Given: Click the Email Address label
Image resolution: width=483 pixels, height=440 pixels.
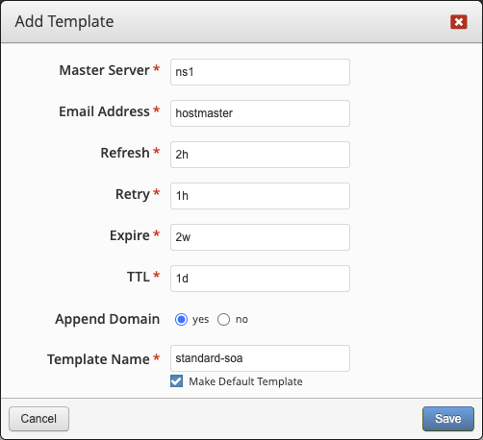Looking at the screenshot, I should 104,111.
